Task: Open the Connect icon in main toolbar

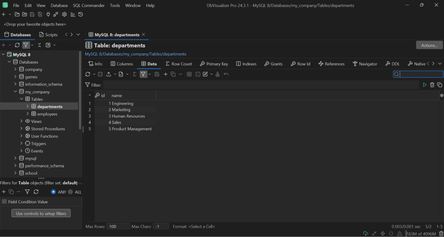Action: [x=48, y=14]
